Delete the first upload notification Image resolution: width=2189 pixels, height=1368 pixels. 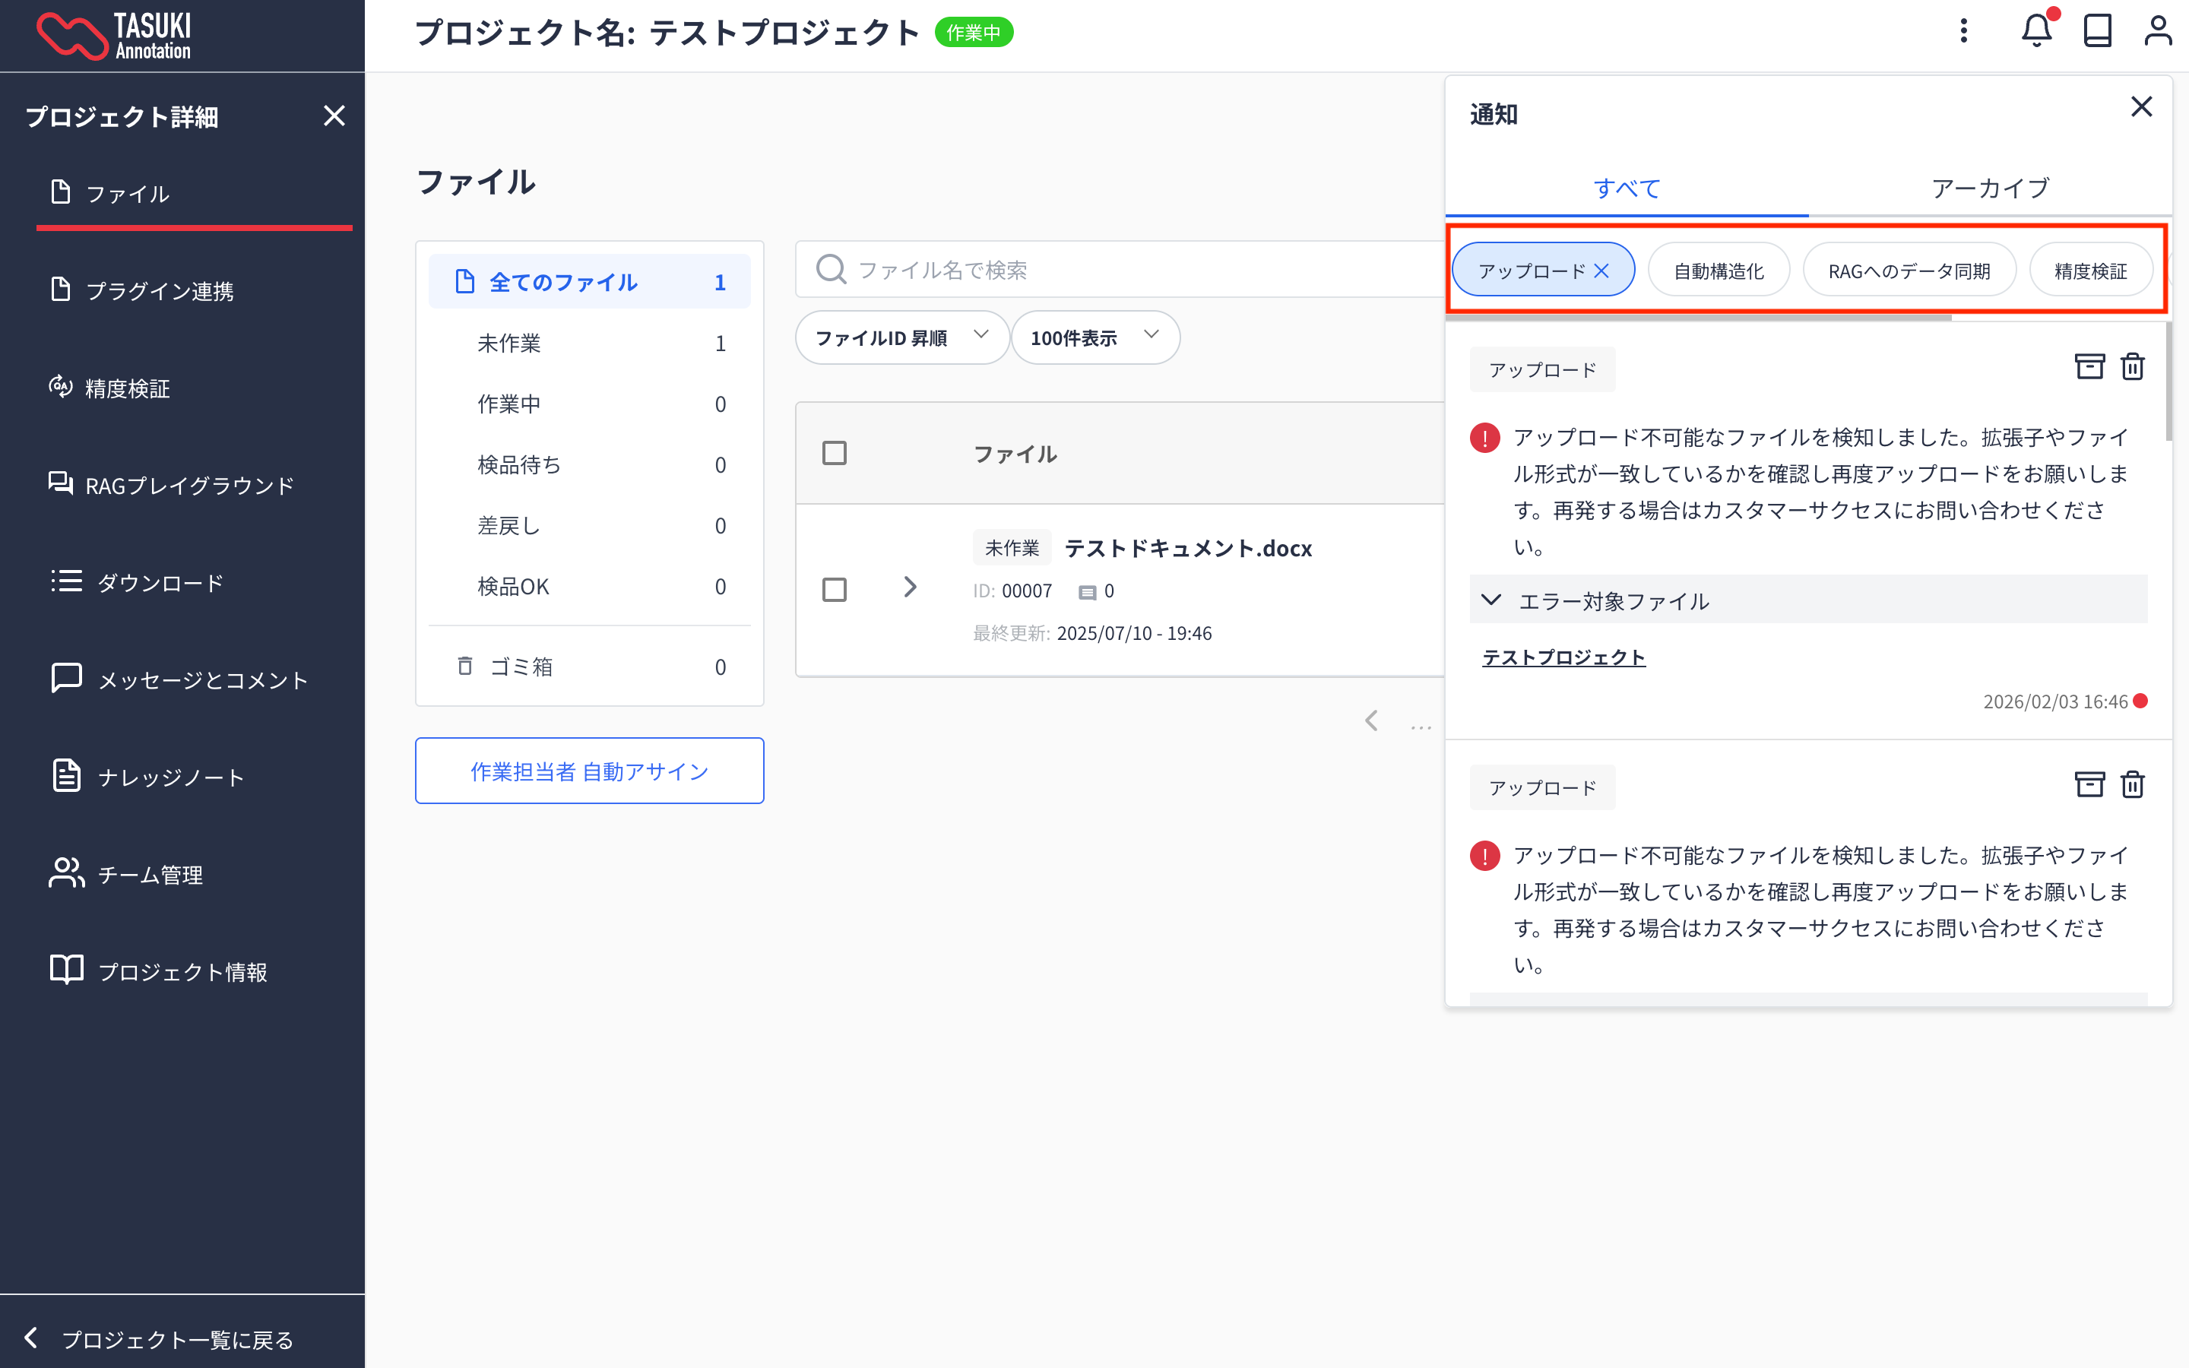click(2132, 366)
